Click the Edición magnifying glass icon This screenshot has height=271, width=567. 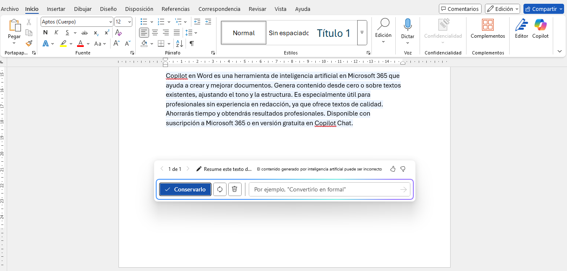(x=383, y=24)
